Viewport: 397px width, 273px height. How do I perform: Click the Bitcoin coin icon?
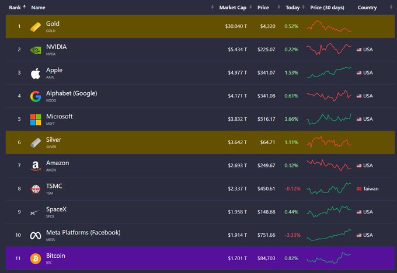(x=36, y=258)
